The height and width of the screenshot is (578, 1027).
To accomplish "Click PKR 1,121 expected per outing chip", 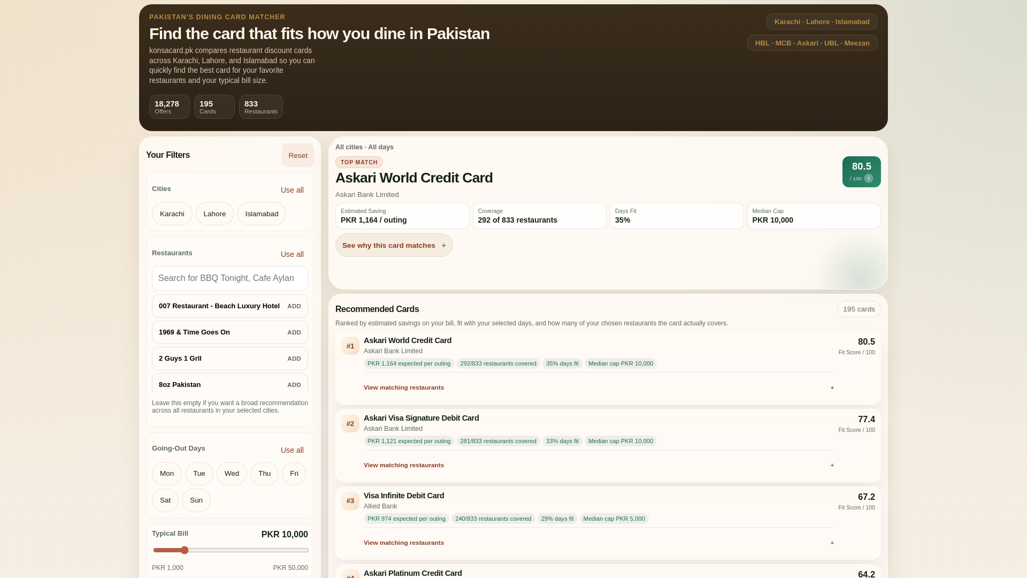I will (409, 441).
